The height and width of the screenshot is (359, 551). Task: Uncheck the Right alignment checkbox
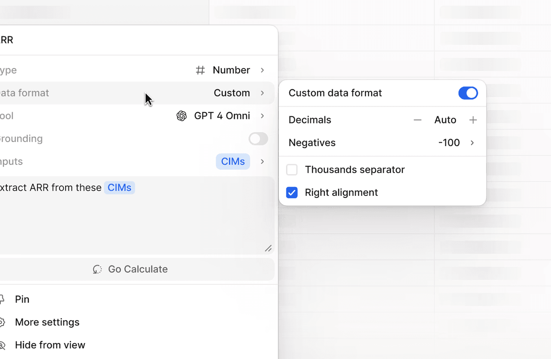pyautogui.click(x=292, y=193)
